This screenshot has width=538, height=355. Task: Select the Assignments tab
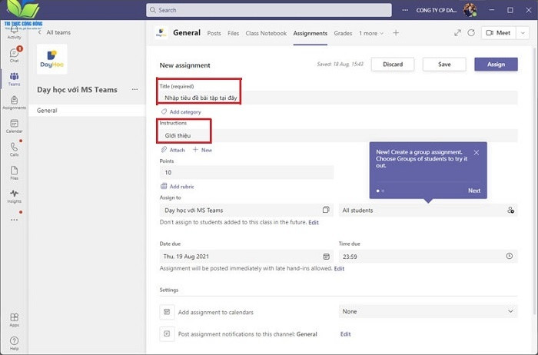click(310, 33)
